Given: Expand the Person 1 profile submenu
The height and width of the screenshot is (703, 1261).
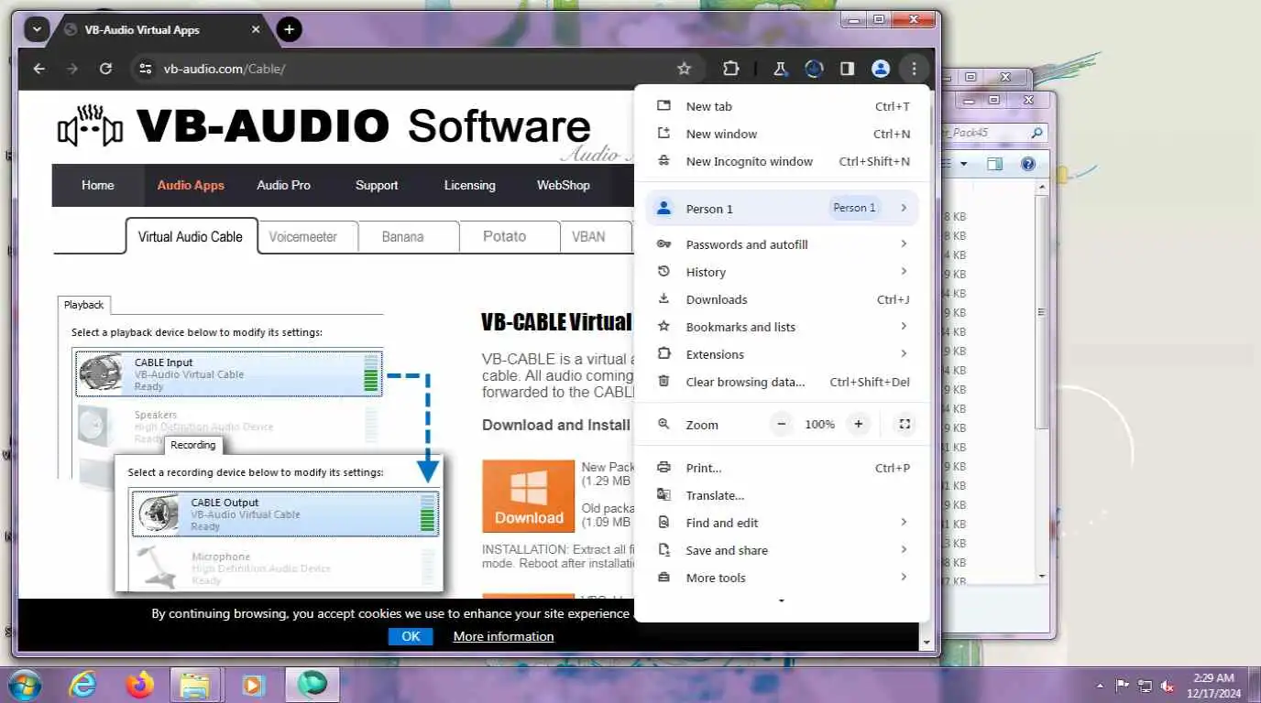Looking at the screenshot, I should tap(783, 208).
